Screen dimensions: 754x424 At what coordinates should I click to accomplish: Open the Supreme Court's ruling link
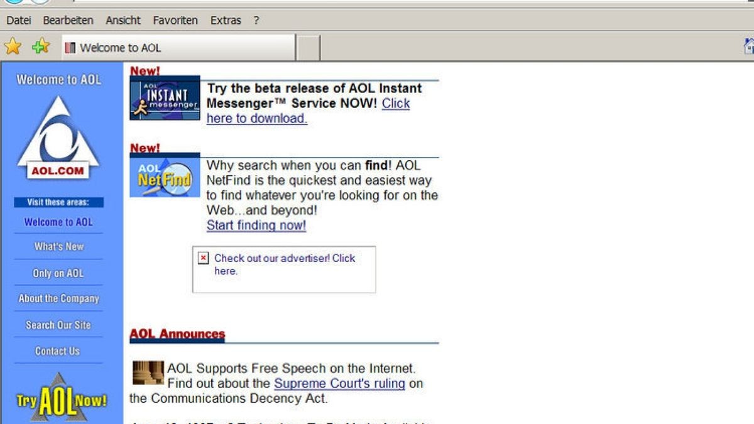point(339,383)
